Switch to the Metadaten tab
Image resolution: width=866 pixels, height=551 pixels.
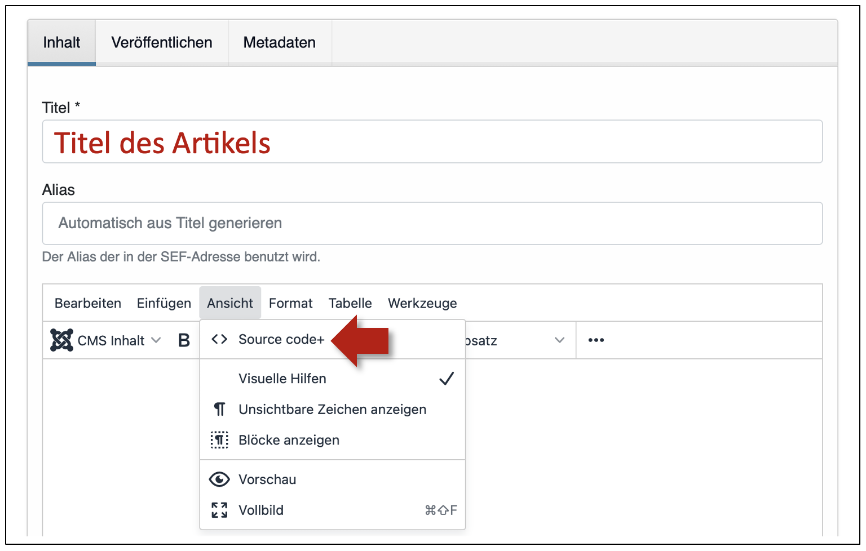tap(280, 43)
